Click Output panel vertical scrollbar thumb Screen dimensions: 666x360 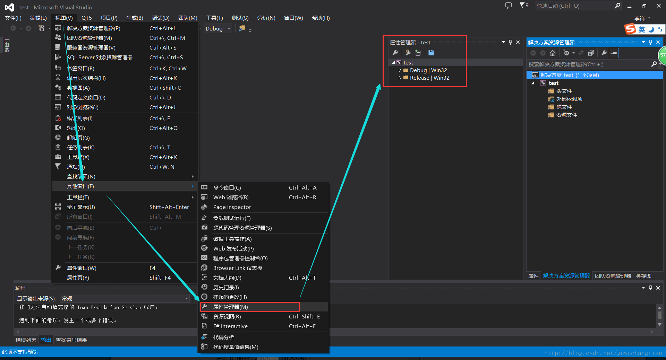(x=659, y=315)
